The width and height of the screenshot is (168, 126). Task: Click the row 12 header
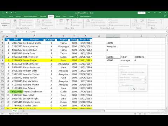[2, 71]
